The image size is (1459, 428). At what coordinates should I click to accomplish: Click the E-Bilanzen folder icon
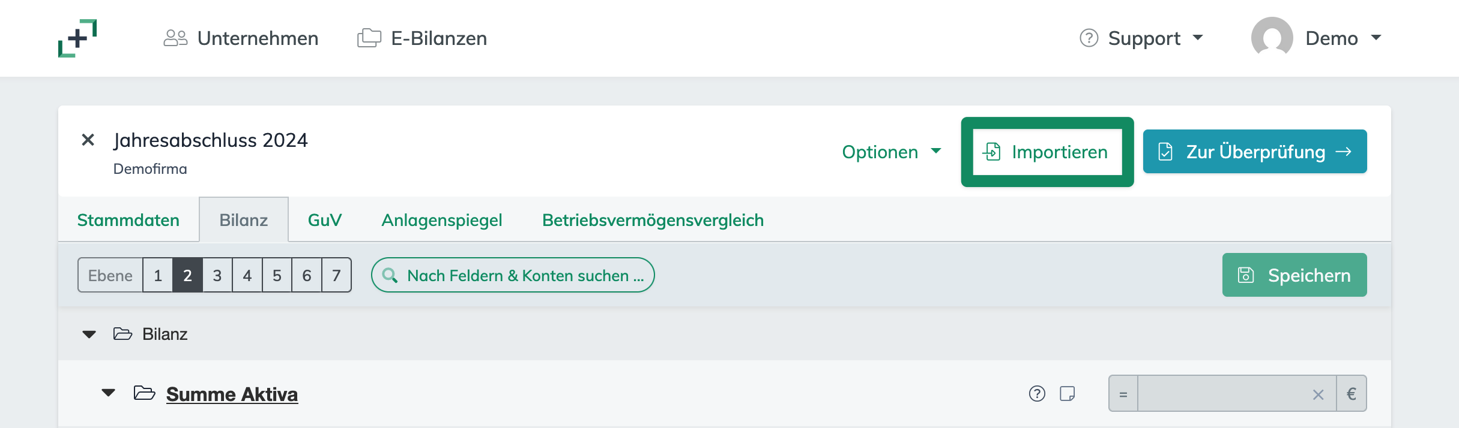(x=368, y=37)
